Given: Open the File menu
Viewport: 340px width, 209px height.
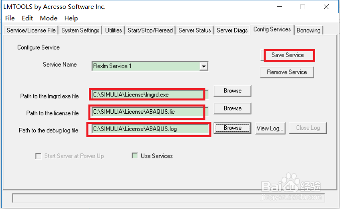Looking at the screenshot, I should 10,18.
